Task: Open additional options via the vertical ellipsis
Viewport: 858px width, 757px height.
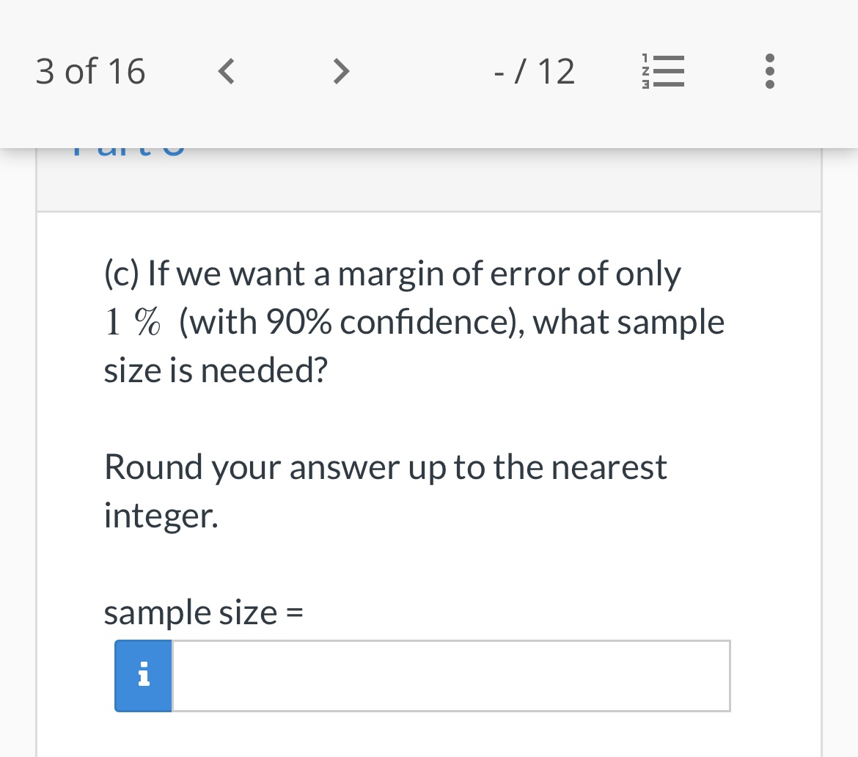Action: (769, 71)
